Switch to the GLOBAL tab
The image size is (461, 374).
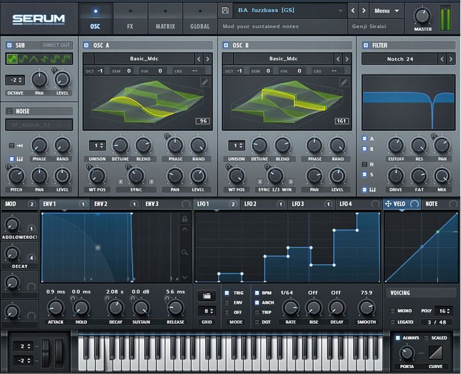click(x=200, y=19)
